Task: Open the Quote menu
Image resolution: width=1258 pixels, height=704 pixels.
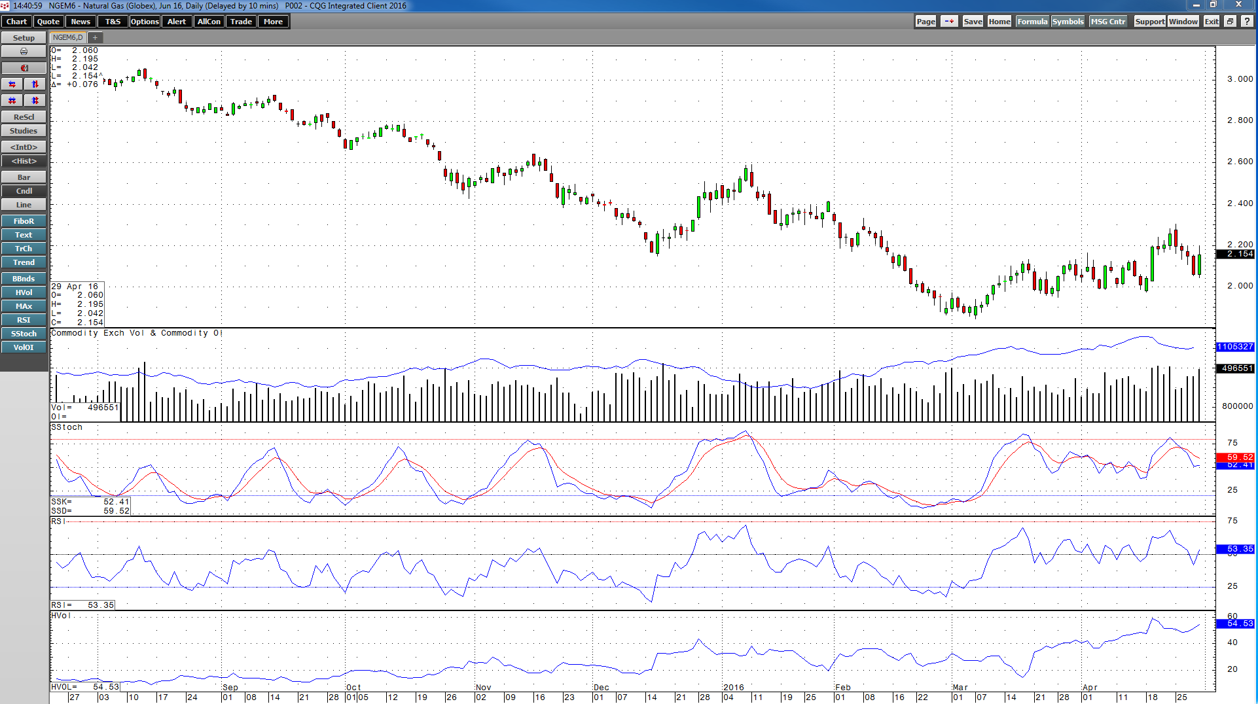Action: (x=48, y=21)
